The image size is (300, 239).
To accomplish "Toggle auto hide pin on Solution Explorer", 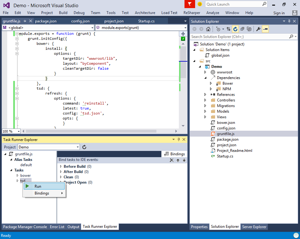I will tap(289, 21).
